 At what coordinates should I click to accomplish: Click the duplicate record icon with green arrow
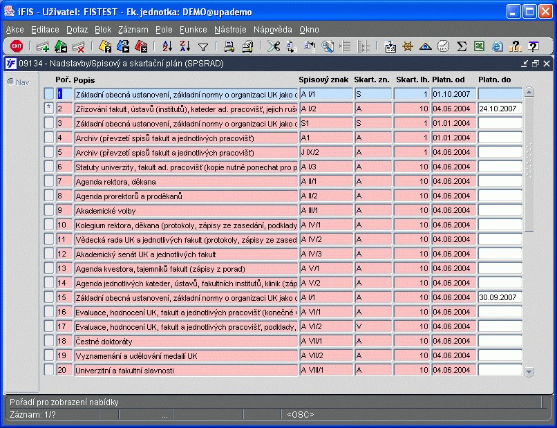click(x=61, y=46)
